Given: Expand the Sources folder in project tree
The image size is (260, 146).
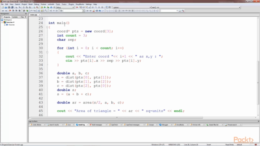Looking at the screenshot, I should [x=4, y=25].
